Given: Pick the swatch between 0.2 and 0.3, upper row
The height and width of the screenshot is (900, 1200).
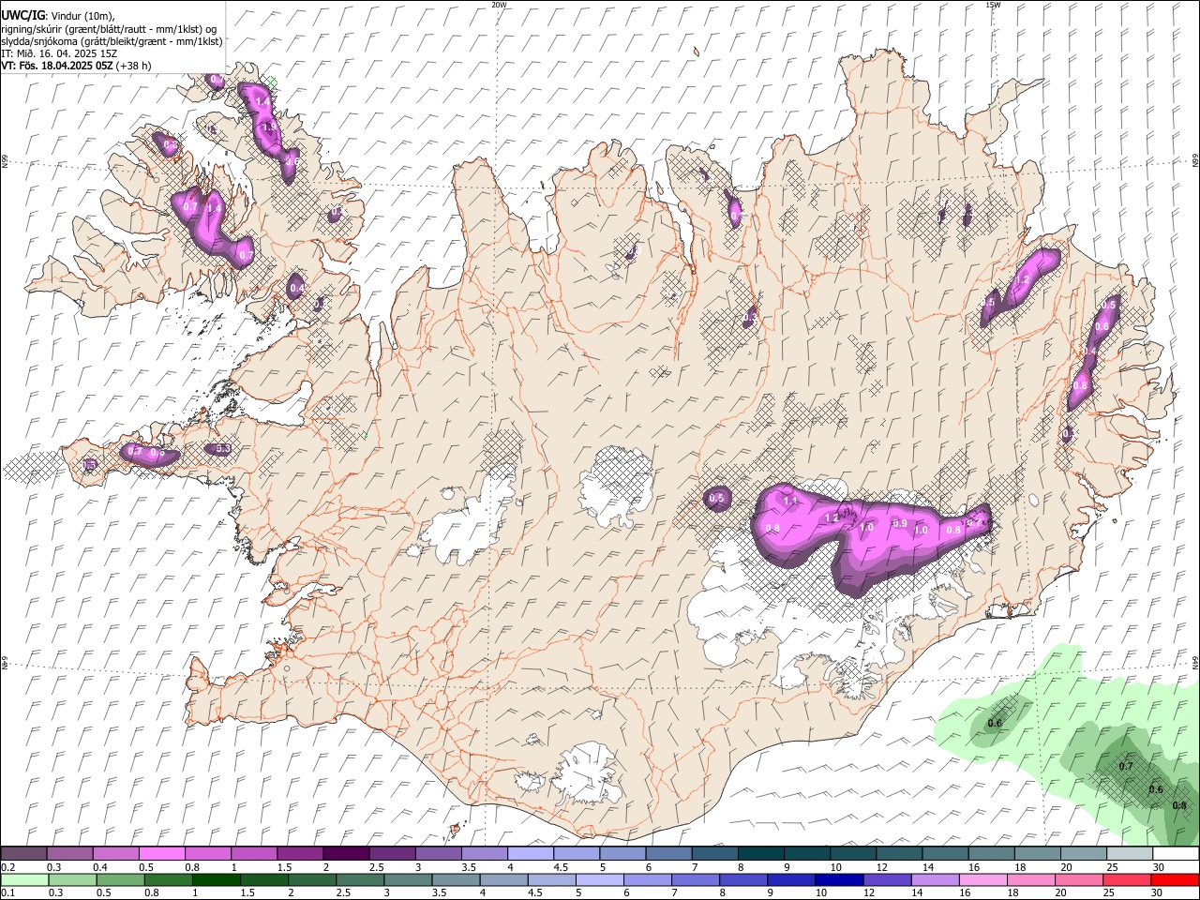Looking at the screenshot, I should (x=24, y=854).
